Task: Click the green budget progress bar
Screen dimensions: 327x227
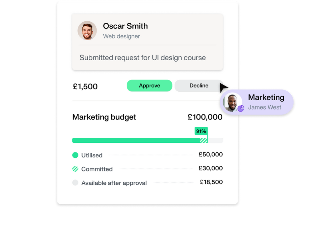Action: pyautogui.click(x=133, y=140)
